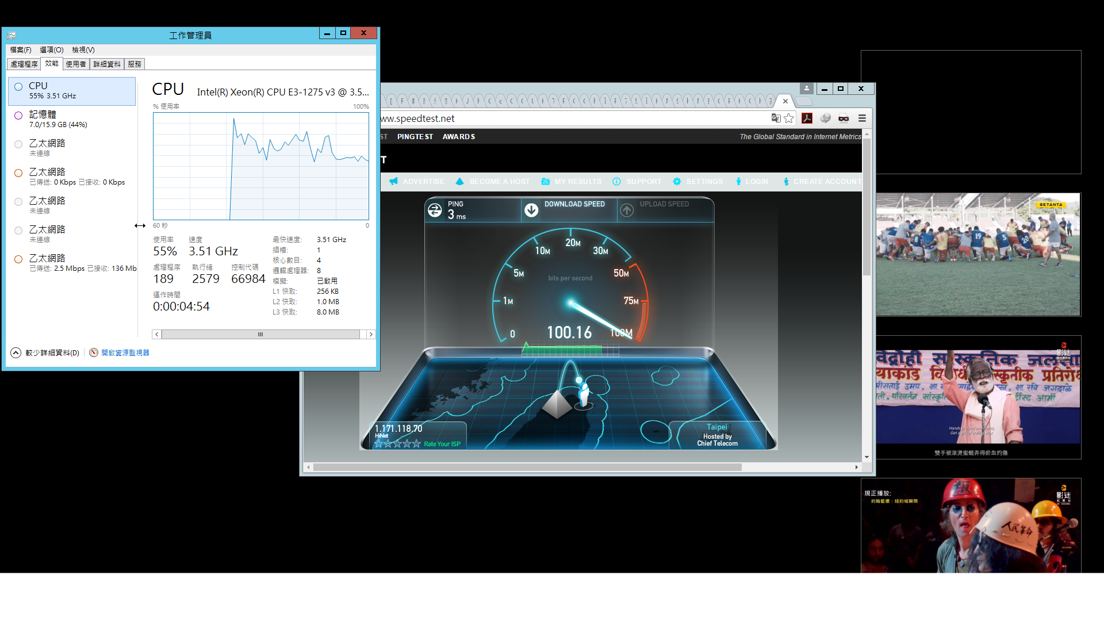The image size is (1104, 621).
Task: Click the Create Account person icon
Action: [x=786, y=181]
